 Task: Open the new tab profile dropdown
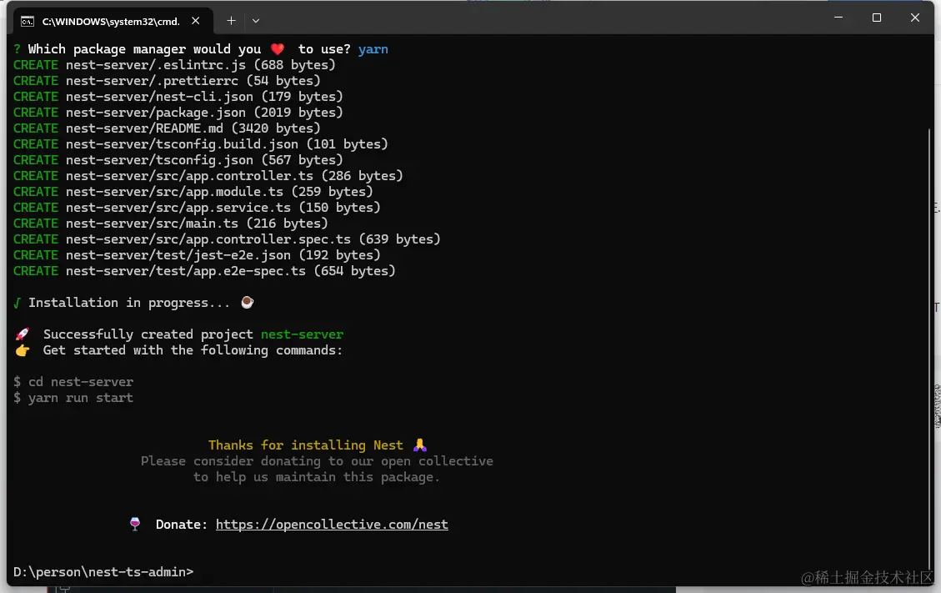coord(256,21)
